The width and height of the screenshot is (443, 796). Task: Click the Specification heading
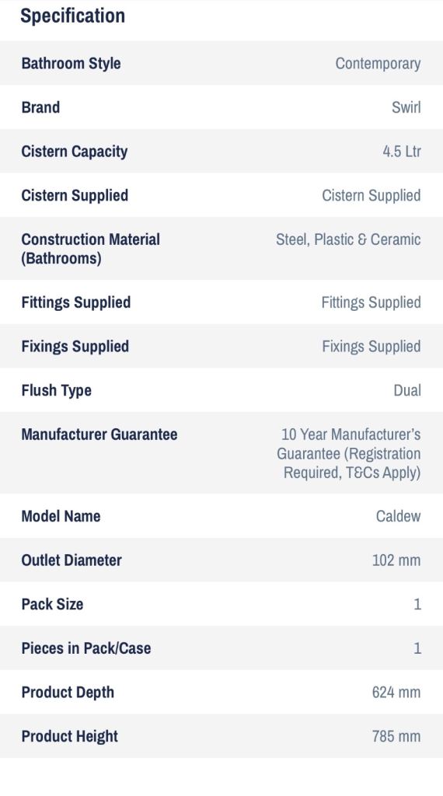click(x=72, y=16)
